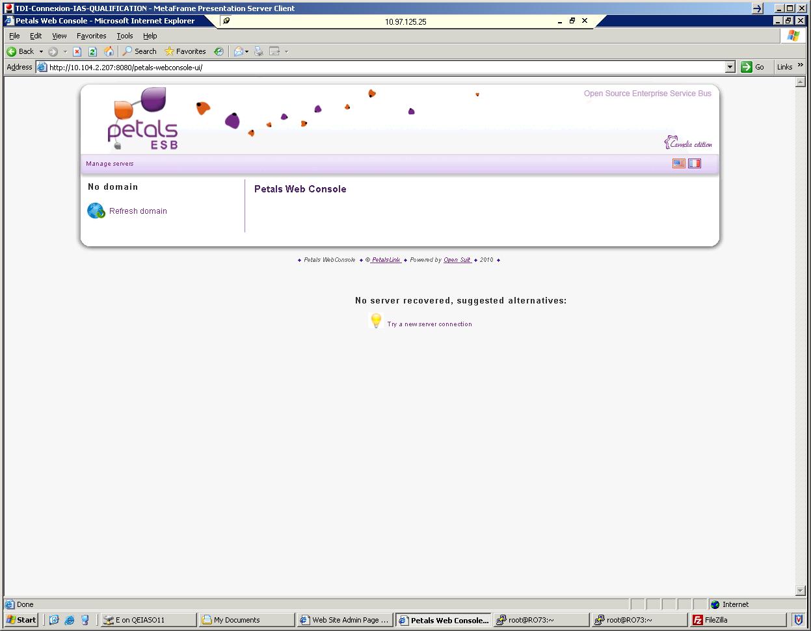Image resolution: width=811 pixels, height=631 pixels.
Task: Click the Go button beside address bar
Action: [752, 67]
